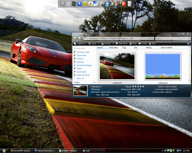Click the Explorer Search input field

tap(172, 38)
